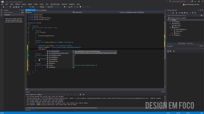The height and width of the screenshot is (114, 204).
Task: Close the Form1.cs editor tab
Action: (x=35, y=10)
